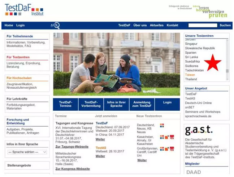This screenshot has height=177, width=234.
Task: Click Weiter under TestAS date
Action: [x=100, y=156]
